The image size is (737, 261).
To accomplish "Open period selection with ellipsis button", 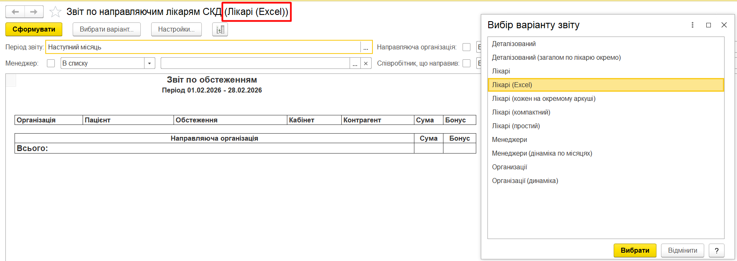I will coord(366,47).
